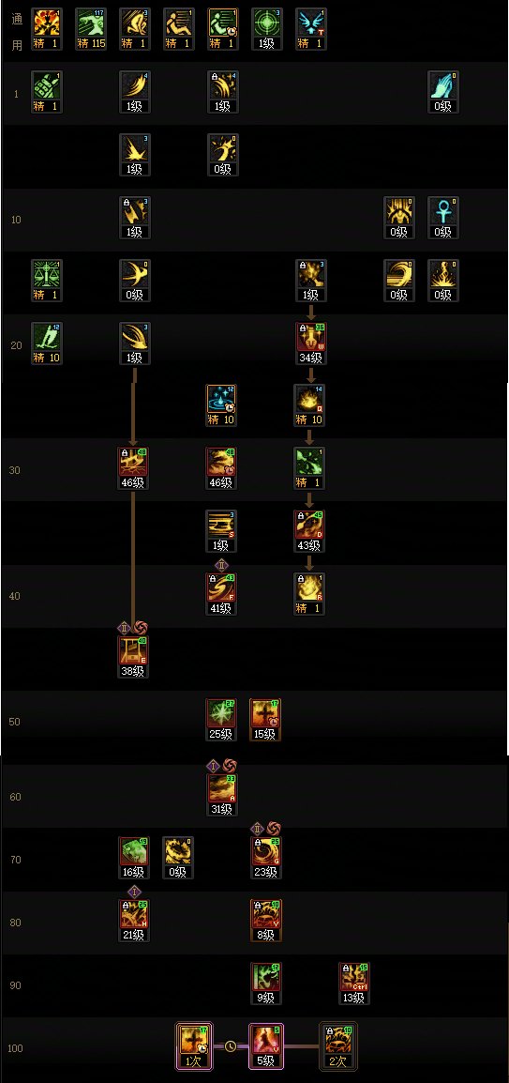Click the level 90 skill labeled 13级

354,984
